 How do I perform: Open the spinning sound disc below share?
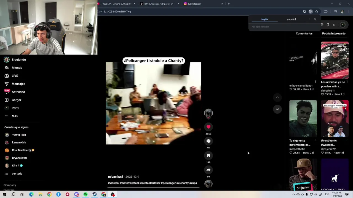tap(208, 183)
